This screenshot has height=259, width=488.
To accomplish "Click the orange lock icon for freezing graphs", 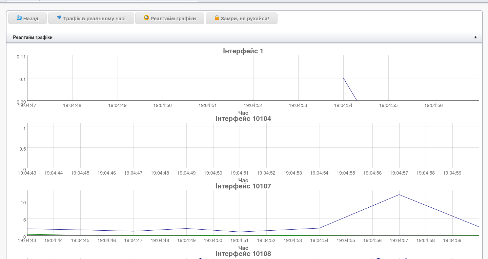I will tap(217, 18).
